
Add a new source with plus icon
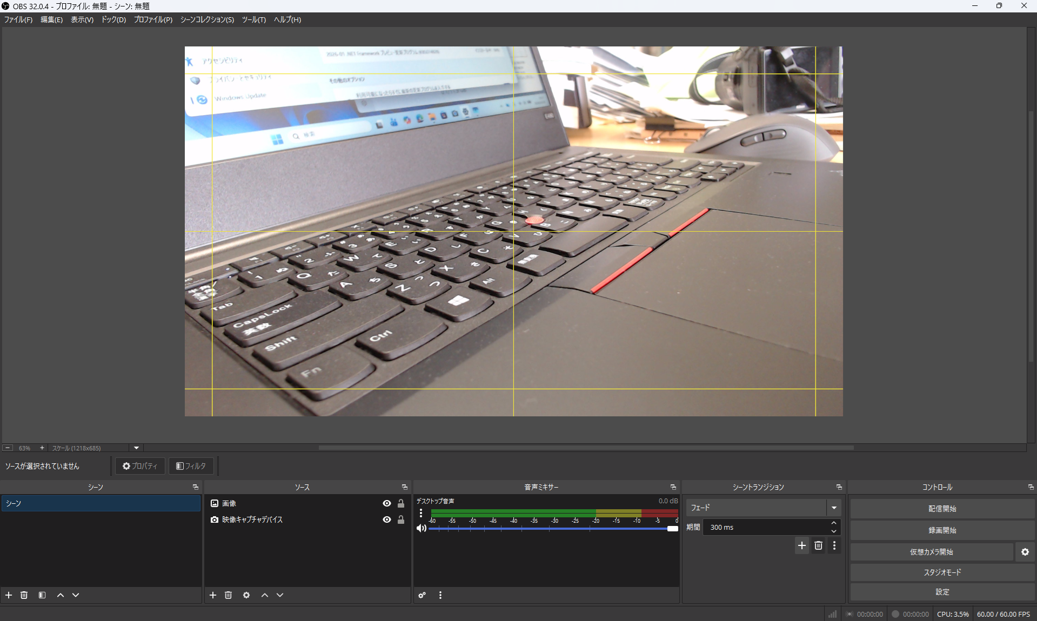coord(213,595)
